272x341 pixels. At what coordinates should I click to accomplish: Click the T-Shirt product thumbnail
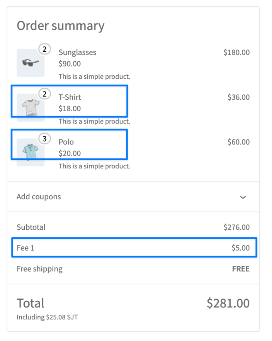click(30, 107)
